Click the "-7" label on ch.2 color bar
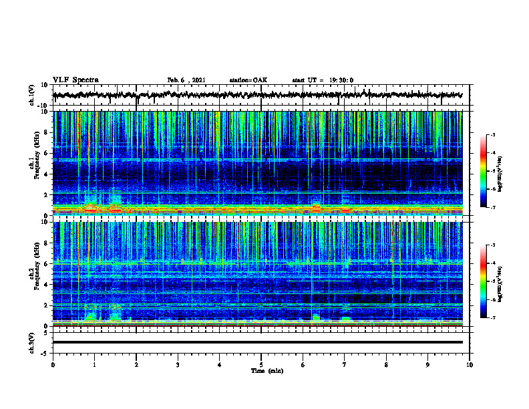The image size is (529, 409). point(493,318)
